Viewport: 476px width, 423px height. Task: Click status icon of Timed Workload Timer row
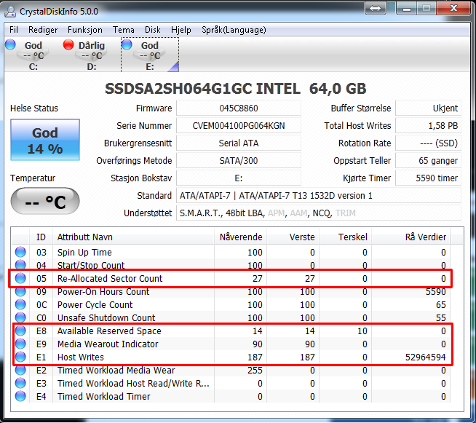(20, 396)
